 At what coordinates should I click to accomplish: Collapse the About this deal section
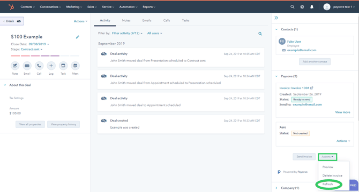pyautogui.click(x=5, y=85)
